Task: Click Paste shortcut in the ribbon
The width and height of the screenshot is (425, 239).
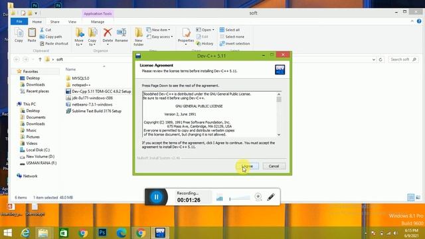Action: (x=54, y=43)
